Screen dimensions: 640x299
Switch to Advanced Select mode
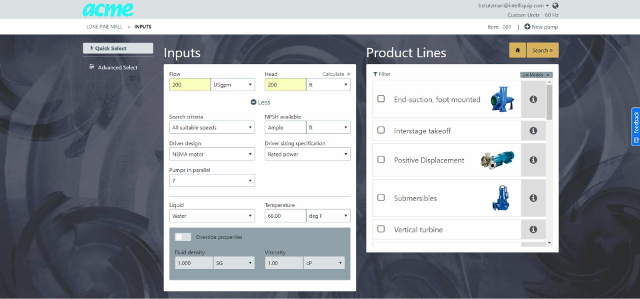(x=117, y=67)
